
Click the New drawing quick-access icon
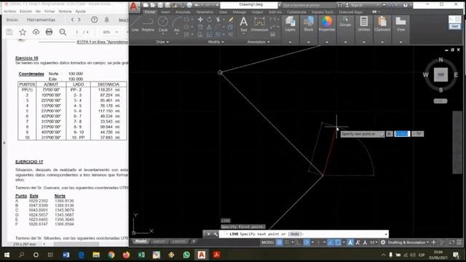(x=146, y=5)
